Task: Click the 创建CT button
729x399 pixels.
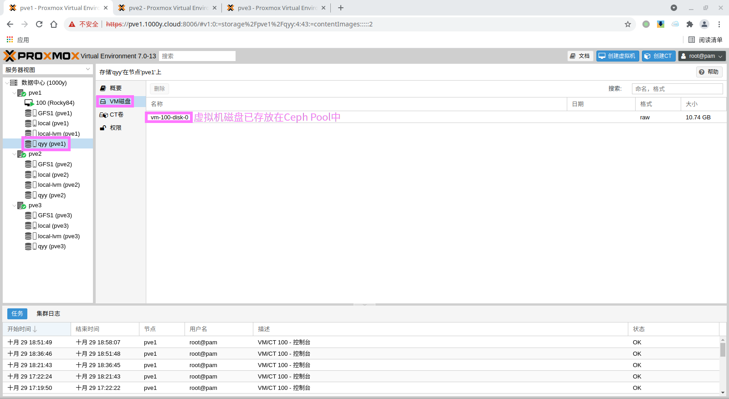Action: point(658,56)
